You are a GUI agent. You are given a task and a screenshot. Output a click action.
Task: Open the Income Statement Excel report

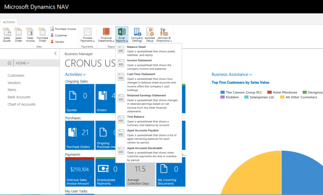click(149, 64)
